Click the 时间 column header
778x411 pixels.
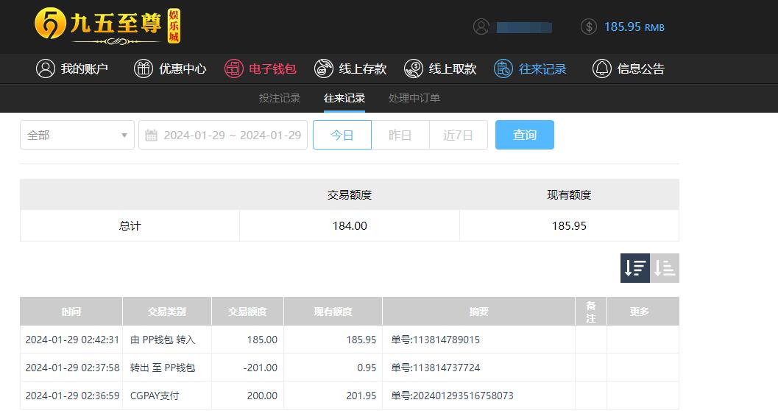(71, 312)
